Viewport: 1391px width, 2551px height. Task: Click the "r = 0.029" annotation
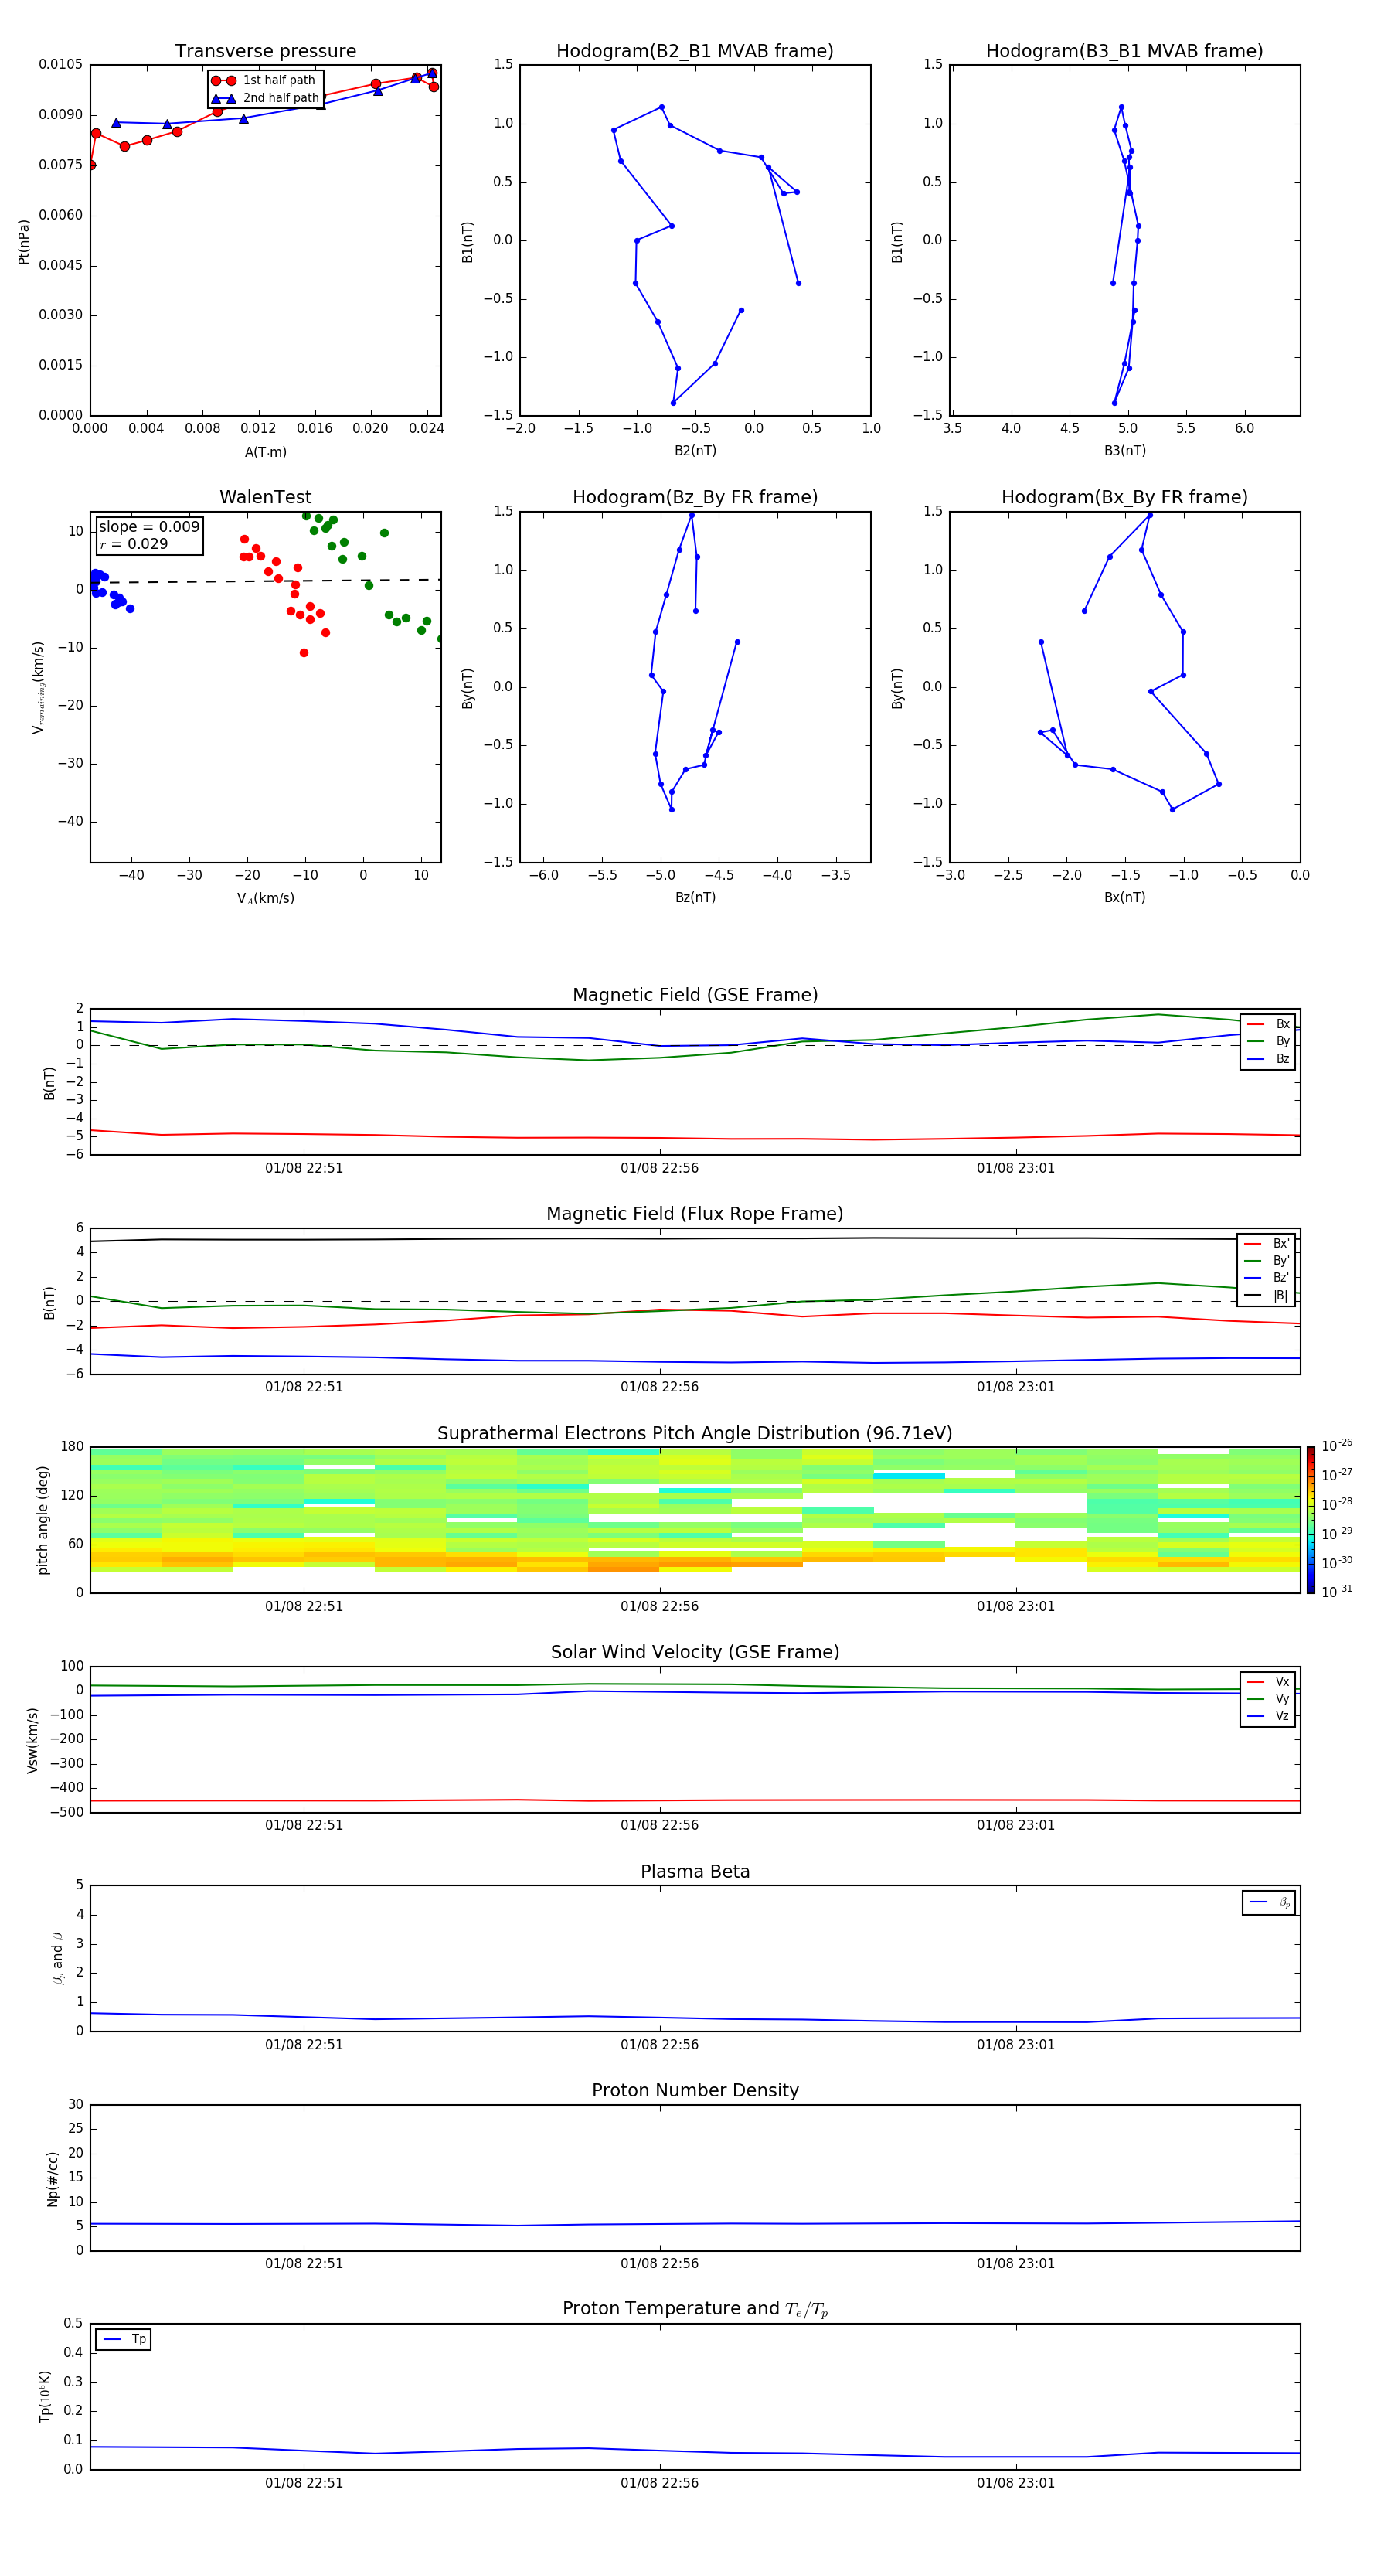tap(134, 543)
